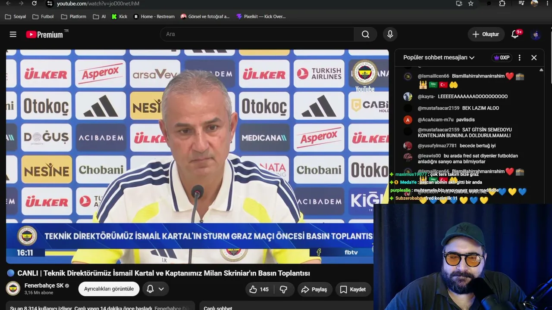
Task: Select the chat message "pavlisdis"
Action: pos(465,120)
